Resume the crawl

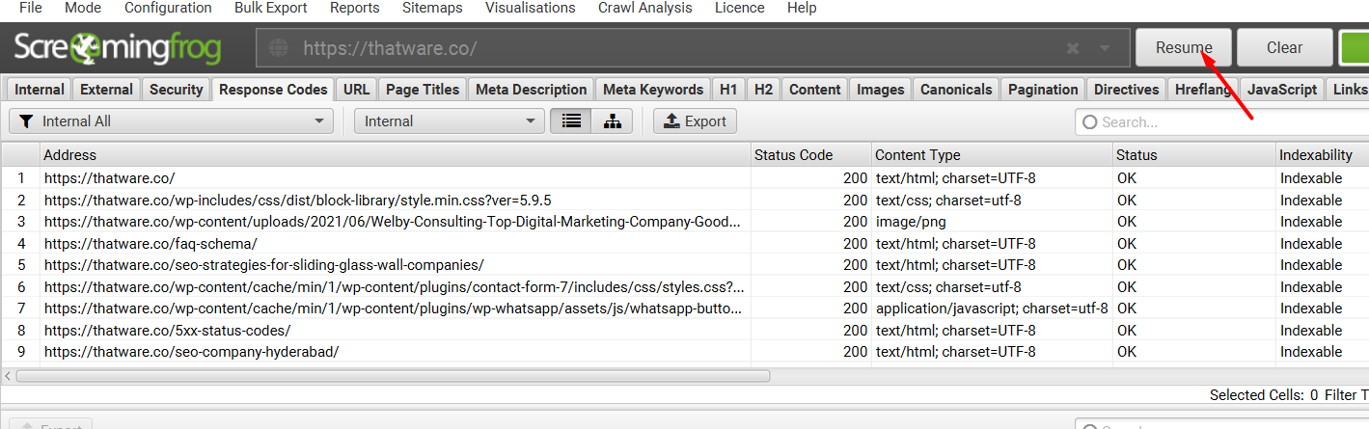point(1184,48)
